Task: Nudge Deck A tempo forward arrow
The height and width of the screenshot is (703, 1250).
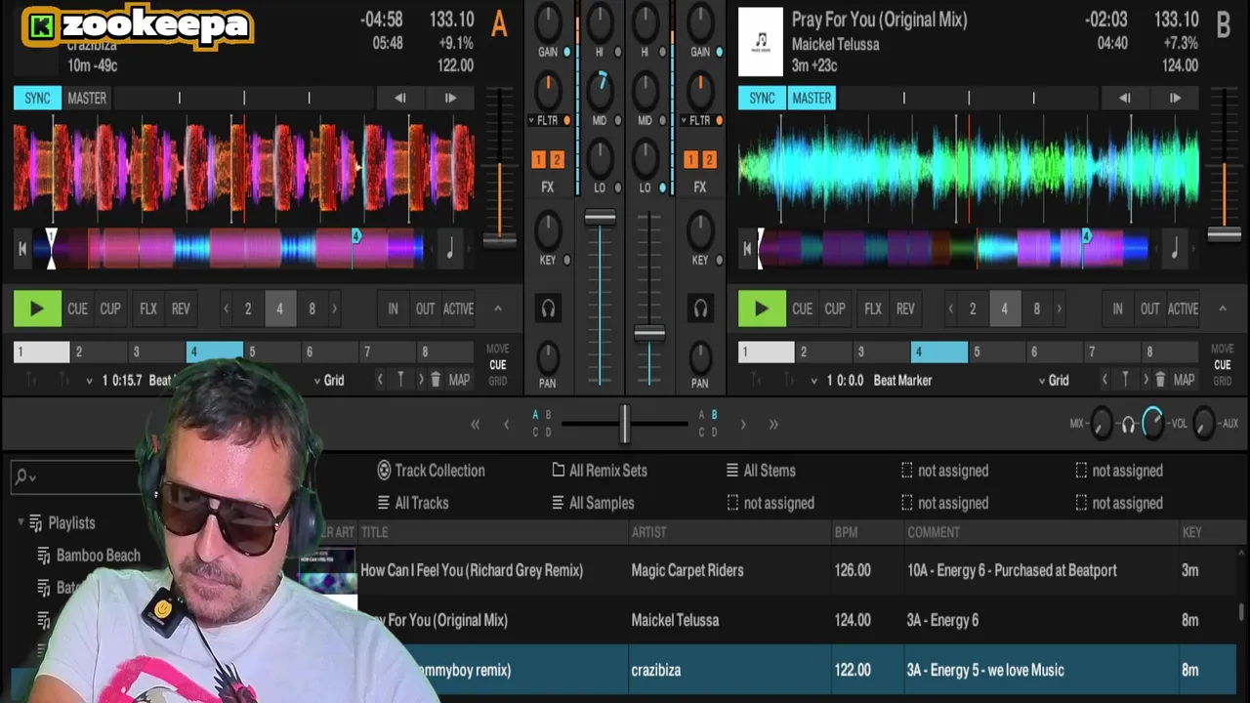Action: coord(450,98)
